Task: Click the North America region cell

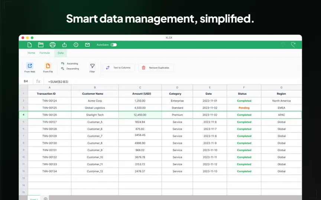Action: 281,101
